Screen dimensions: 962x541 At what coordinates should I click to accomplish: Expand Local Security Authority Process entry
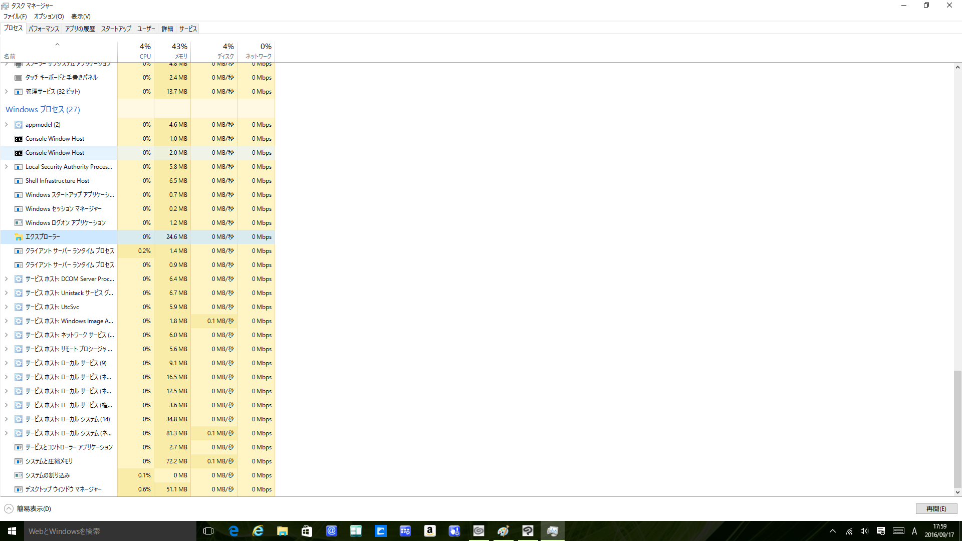point(7,167)
